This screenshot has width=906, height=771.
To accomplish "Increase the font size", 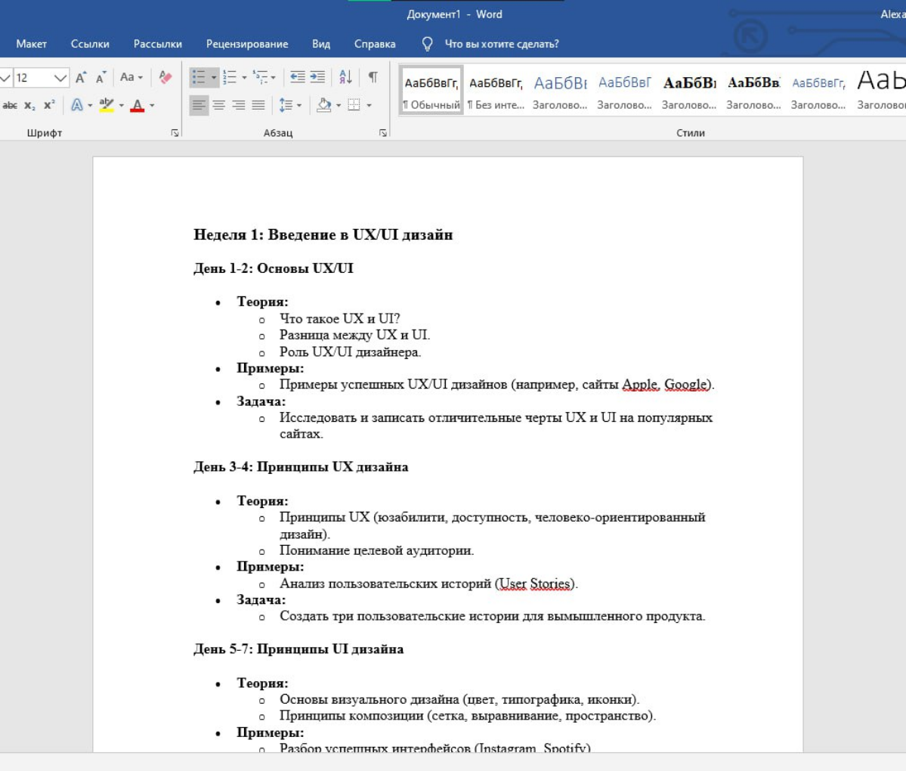I will click(x=81, y=77).
